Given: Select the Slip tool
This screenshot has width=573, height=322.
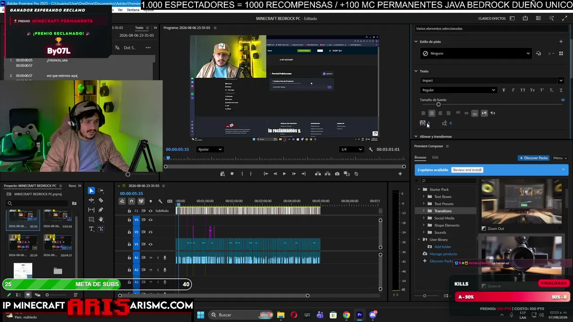Looking at the screenshot, I should pyautogui.click(x=91, y=210).
